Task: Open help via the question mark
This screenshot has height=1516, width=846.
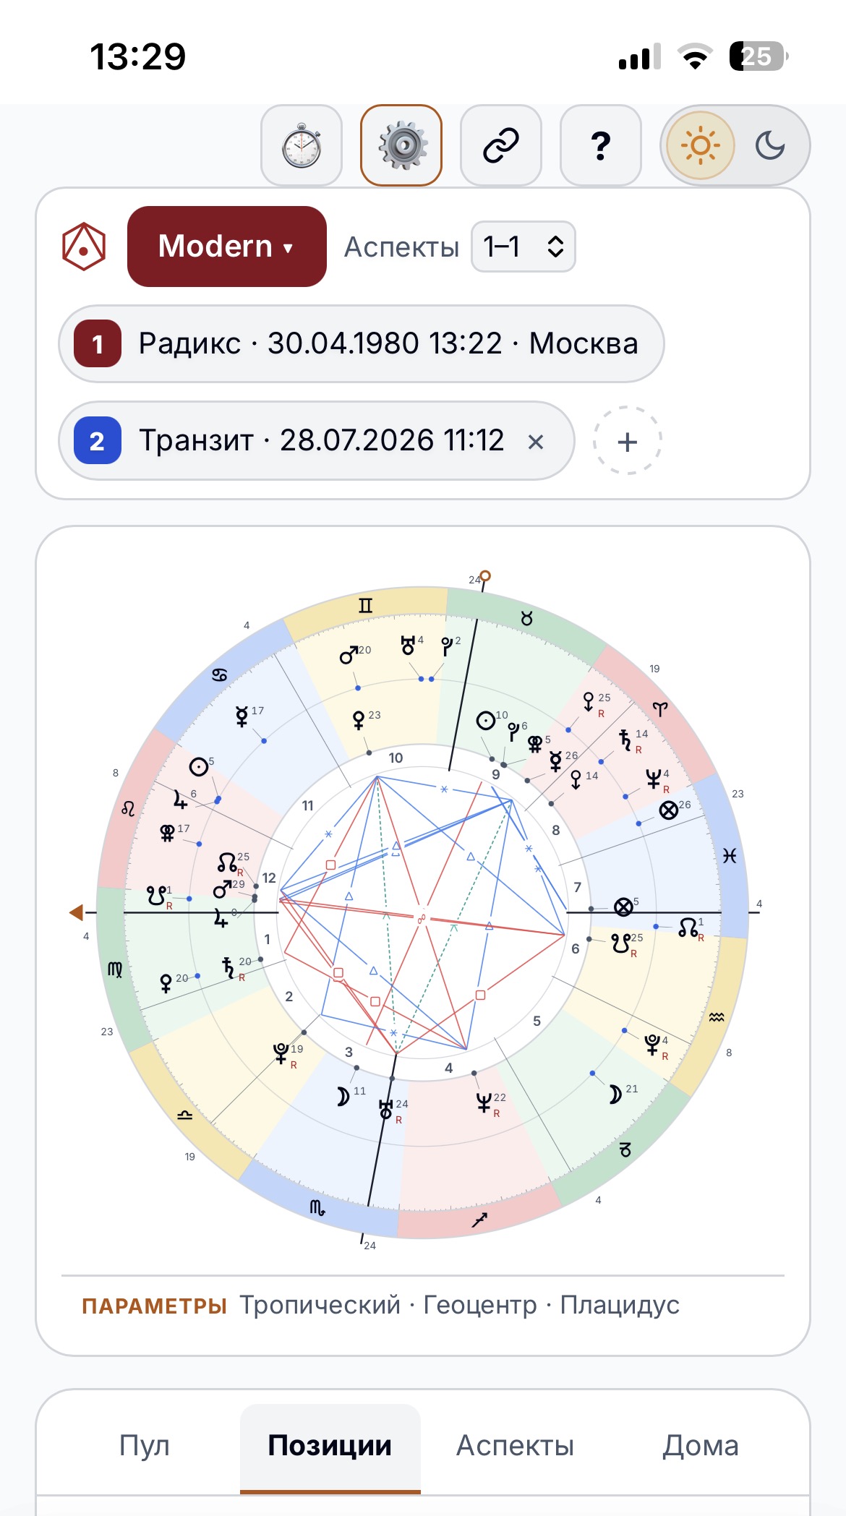Action: [601, 145]
